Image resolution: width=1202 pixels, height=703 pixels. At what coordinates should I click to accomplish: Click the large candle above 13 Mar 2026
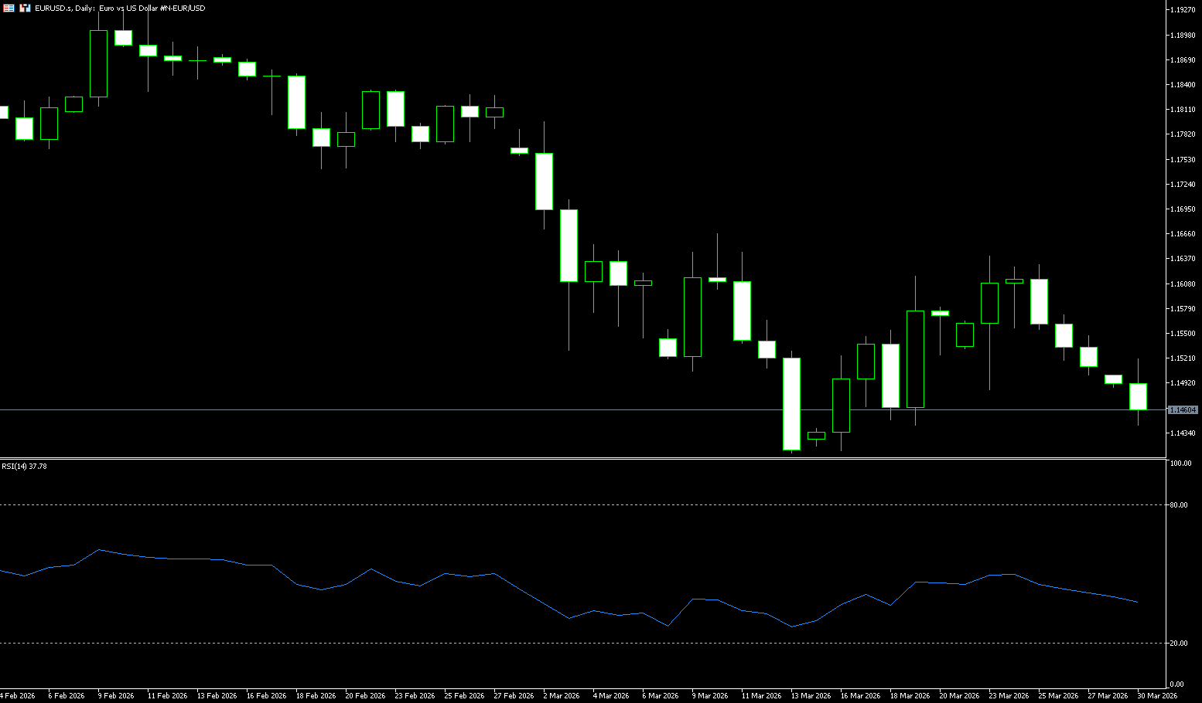(x=791, y=403)
